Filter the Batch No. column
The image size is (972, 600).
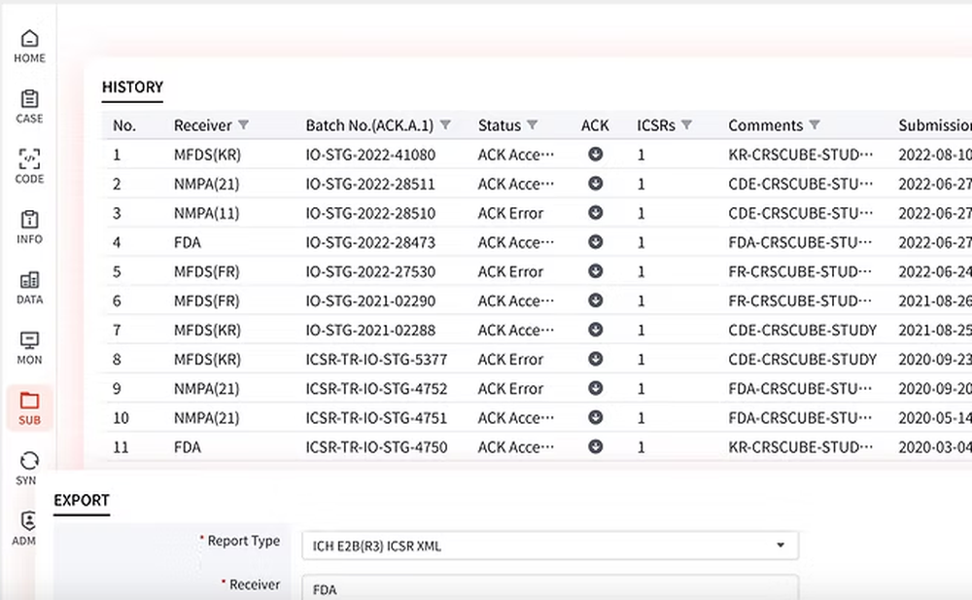(445, 125)
